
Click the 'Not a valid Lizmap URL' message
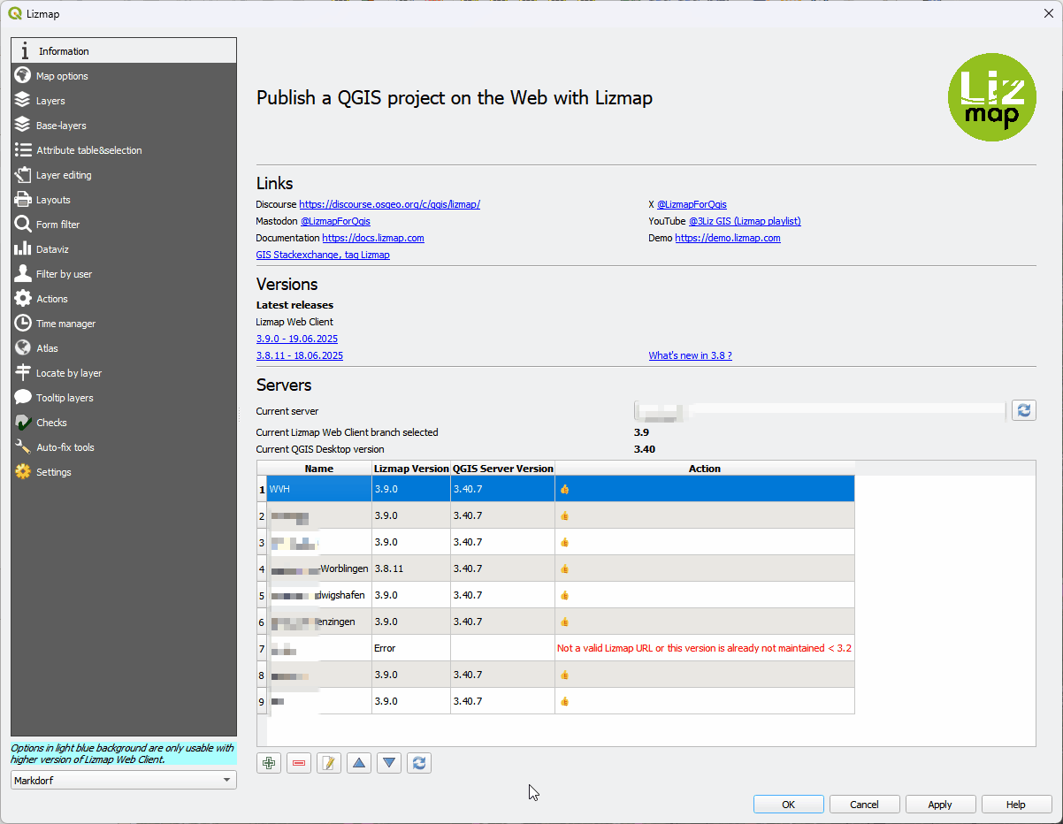click(704, 648)
